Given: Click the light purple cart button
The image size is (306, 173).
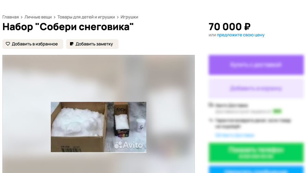Looking at the screenshot, I should click(256, 88).
